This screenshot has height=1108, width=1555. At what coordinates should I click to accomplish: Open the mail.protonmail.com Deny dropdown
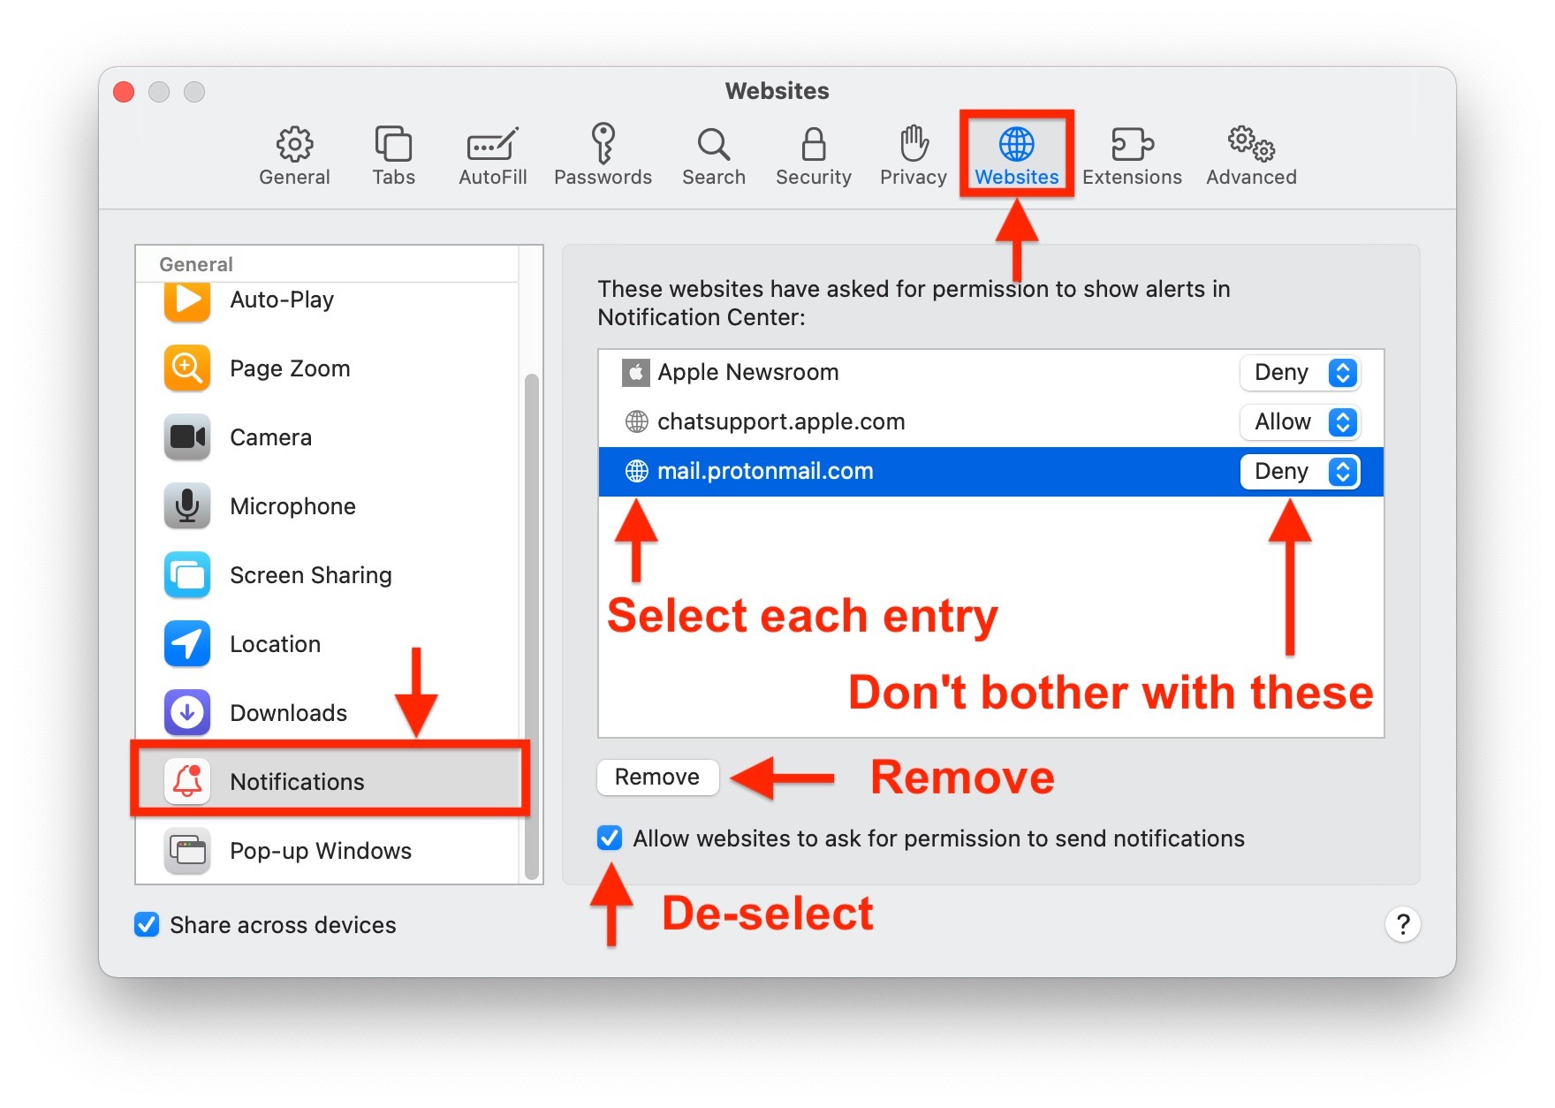point(1300,471)
